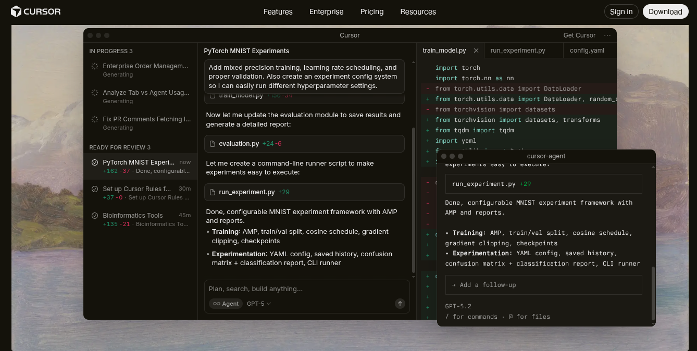
Task: Close the train_model.py tab
Action: pos(476,51)
